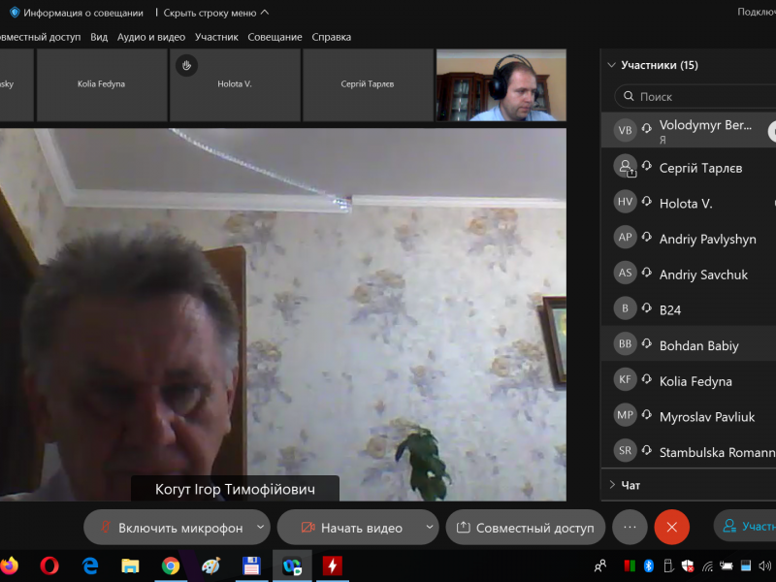Turn on camera with Начать видео

[x=351, y=528]
